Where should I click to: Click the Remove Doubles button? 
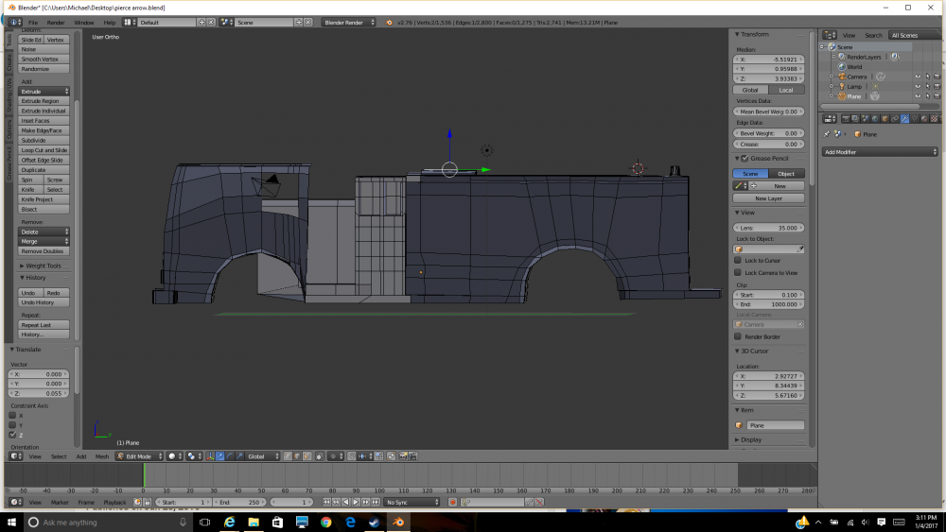point(44,251)
